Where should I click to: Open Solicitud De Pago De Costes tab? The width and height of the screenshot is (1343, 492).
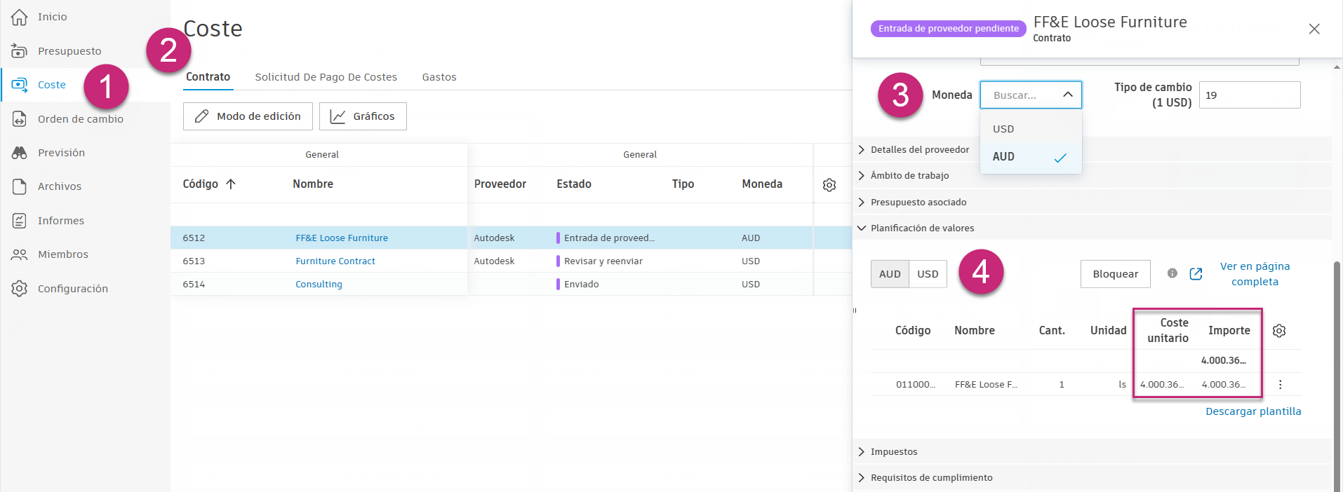326,77
